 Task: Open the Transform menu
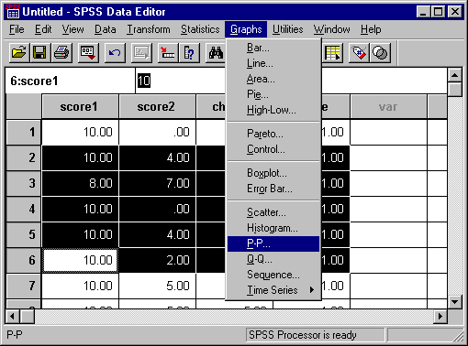click(x=149, y=29)
